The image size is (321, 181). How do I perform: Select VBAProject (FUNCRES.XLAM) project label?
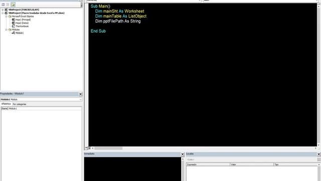pyautogui.click(x=24, y=10)
